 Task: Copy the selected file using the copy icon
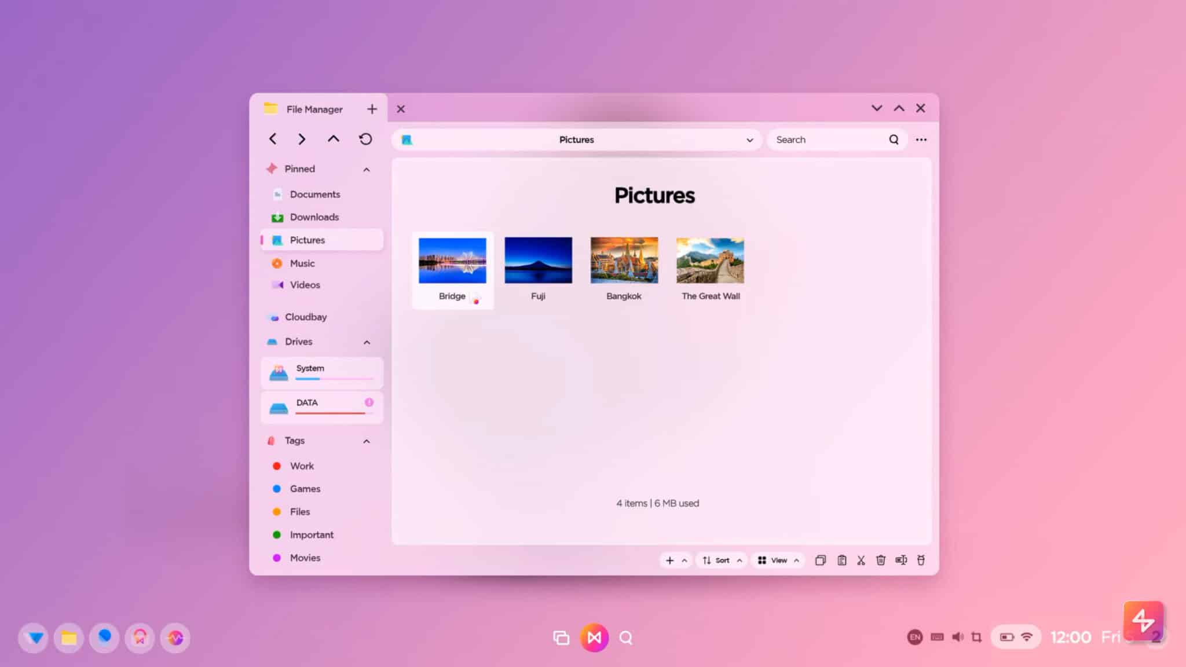click(x=821, y=560)
